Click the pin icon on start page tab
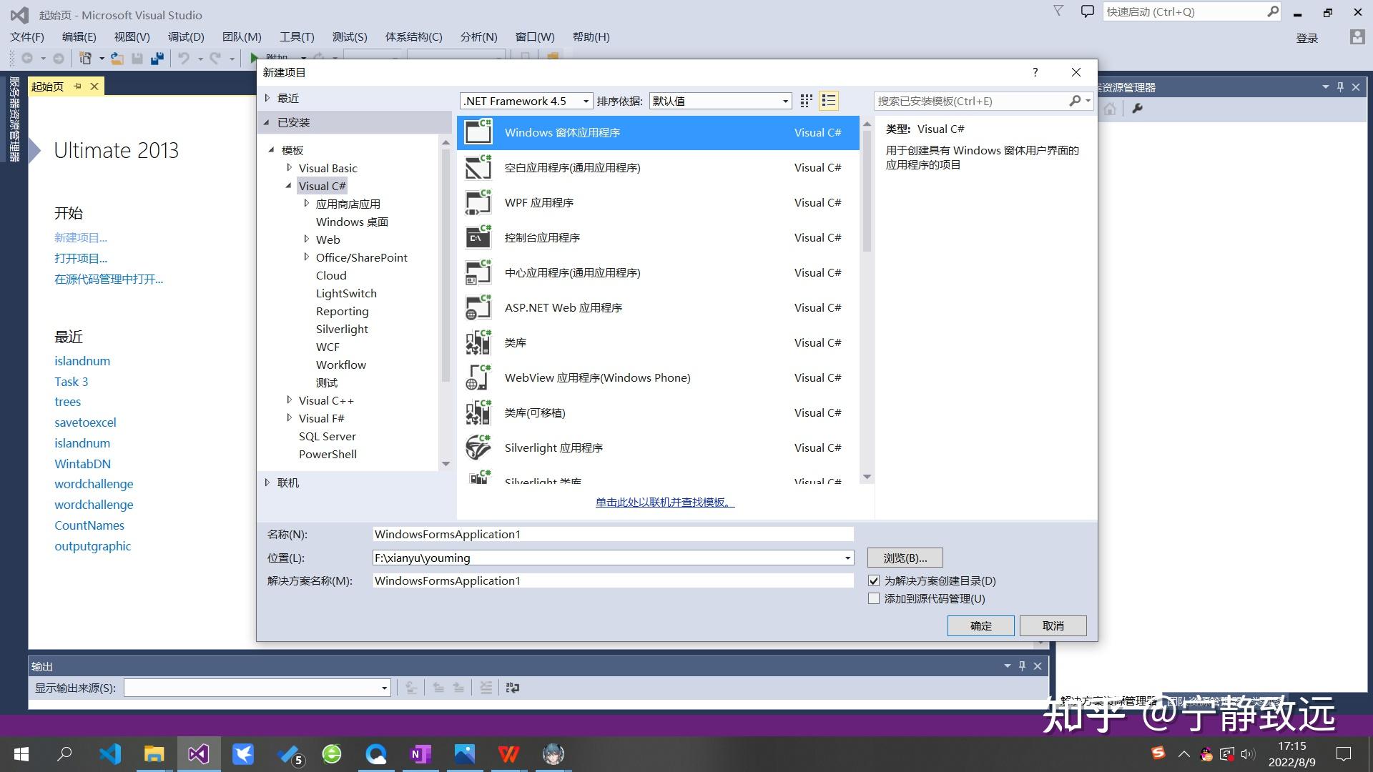The height and width of the screenshot is (772, 1373). [77, 86]
